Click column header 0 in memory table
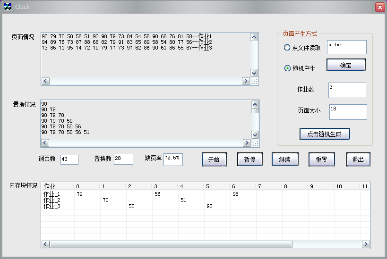 [86, 186]
